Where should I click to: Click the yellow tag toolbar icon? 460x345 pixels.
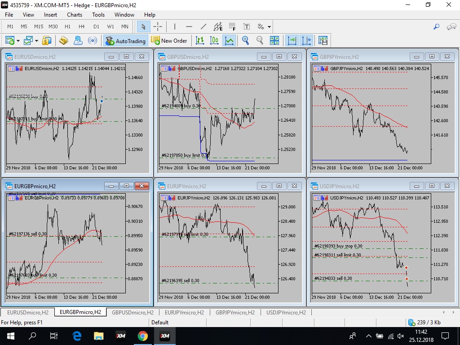(63, 40)
